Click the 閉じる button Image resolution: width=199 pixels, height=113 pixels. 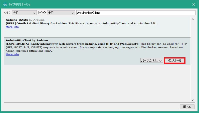[x=187, y=107]
